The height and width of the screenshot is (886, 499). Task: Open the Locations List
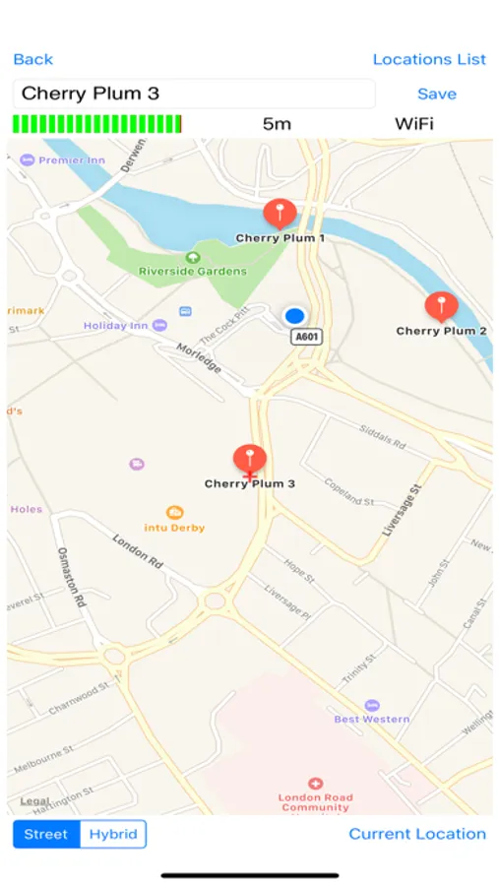click(x=429, y=59)
